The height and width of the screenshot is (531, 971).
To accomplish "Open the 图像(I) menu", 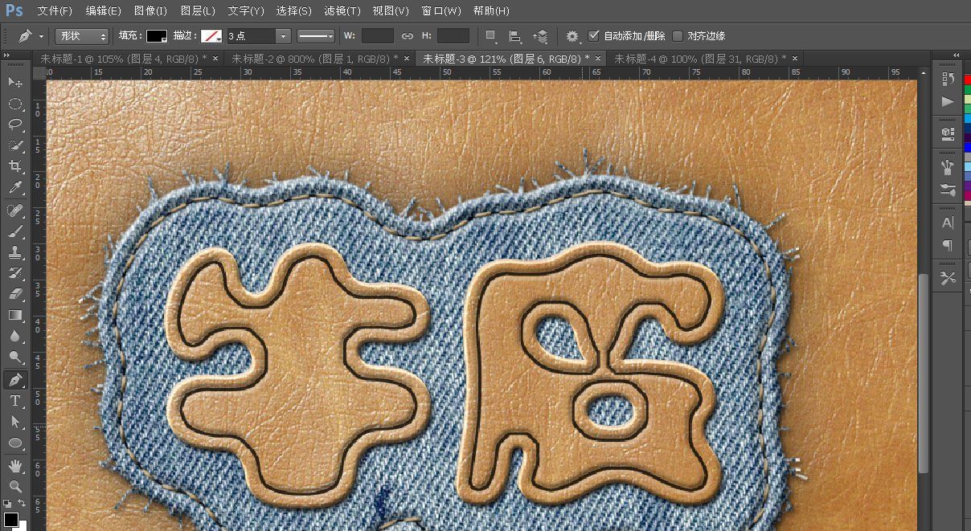I will tap(150, 11).
